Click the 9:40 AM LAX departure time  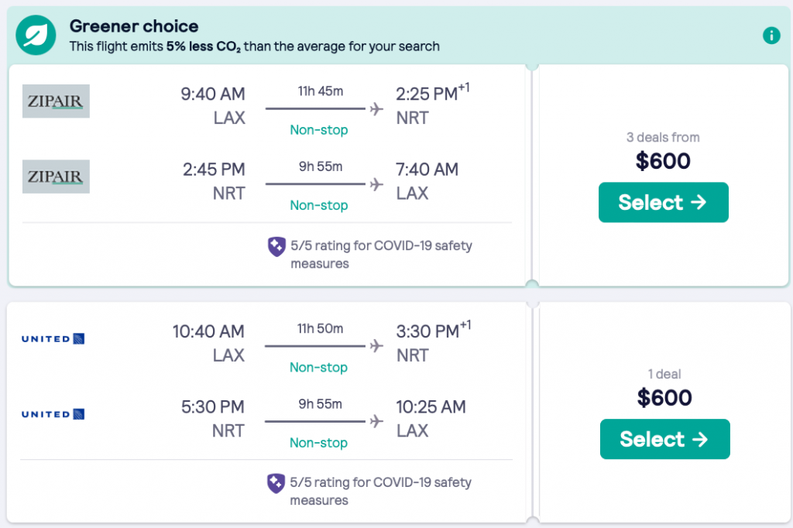[212, 94]
